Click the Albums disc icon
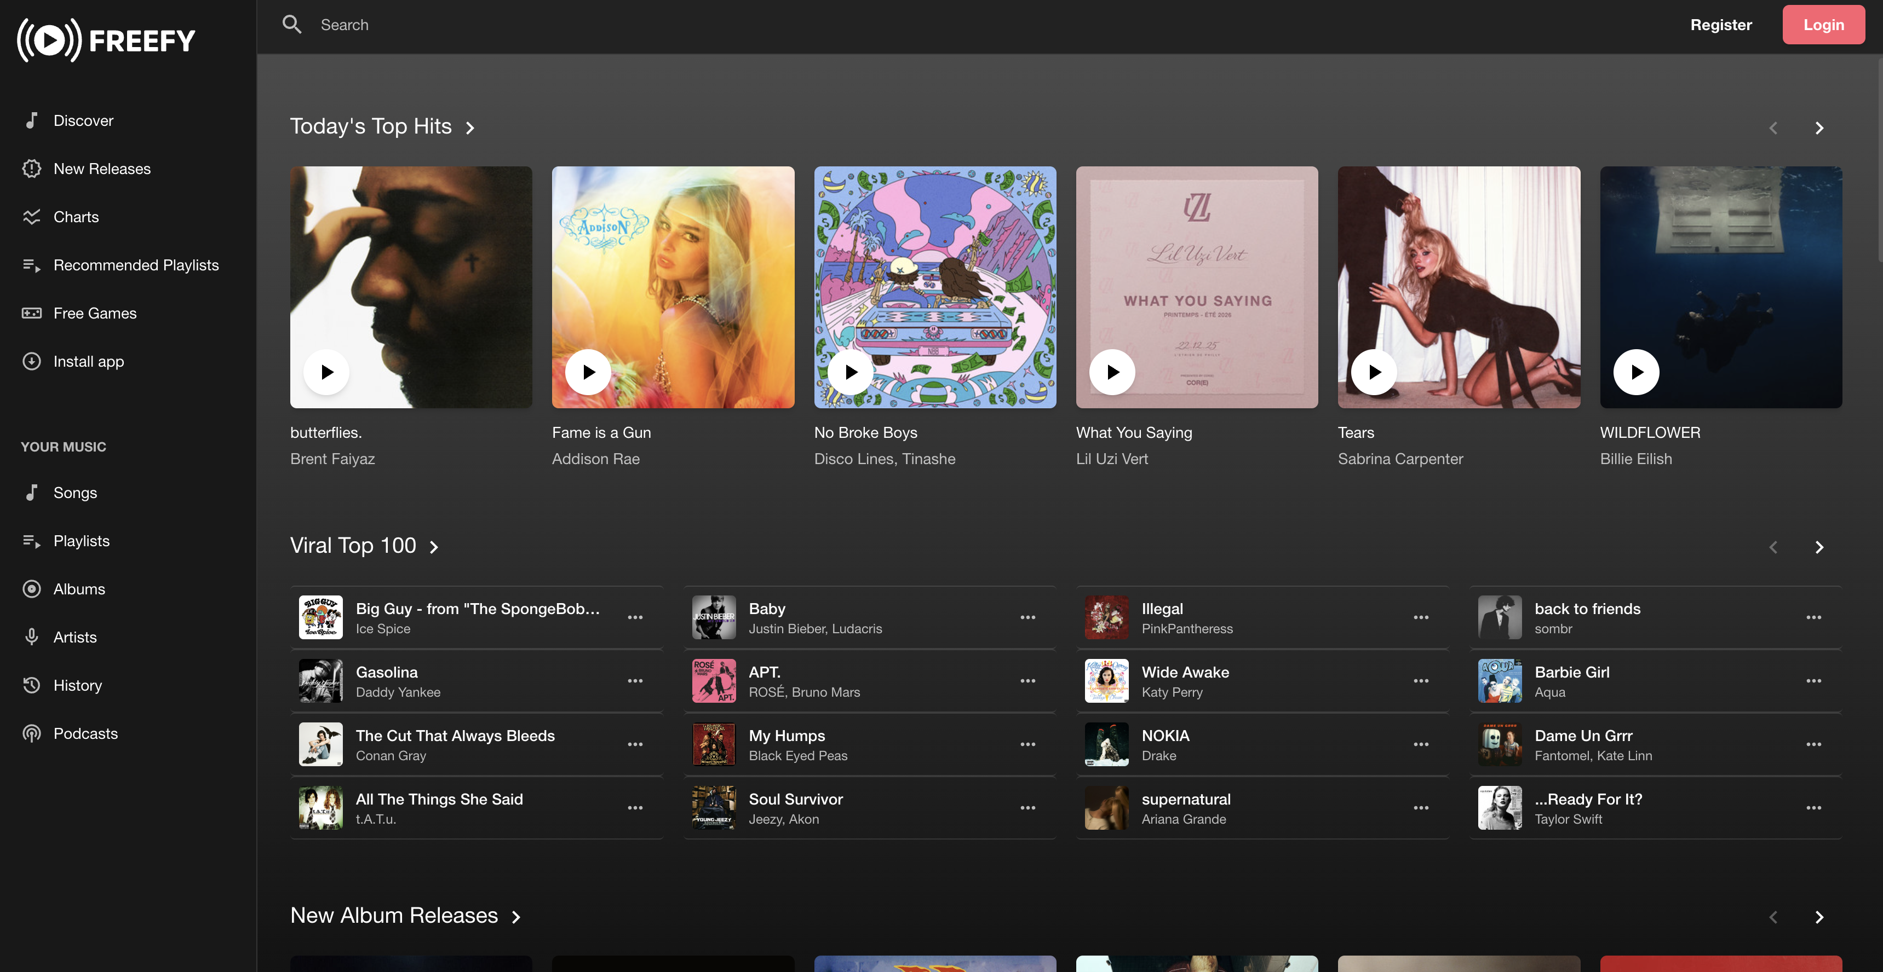The width and height of the screenshot is (1883, 972). coord(31,589)
